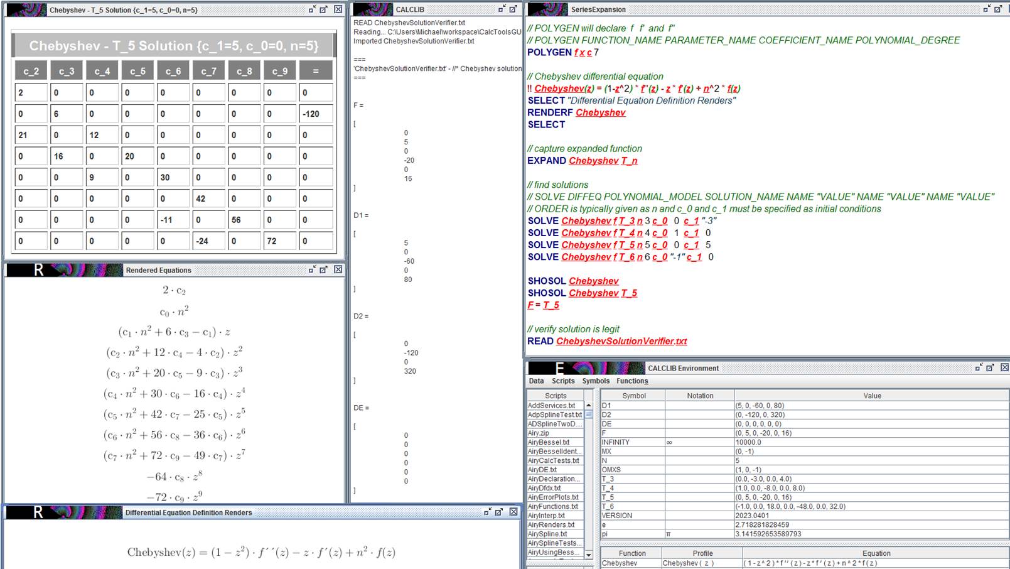Click the Equation column header
This screenshot has height=569, width=1010.
(876, 553)
